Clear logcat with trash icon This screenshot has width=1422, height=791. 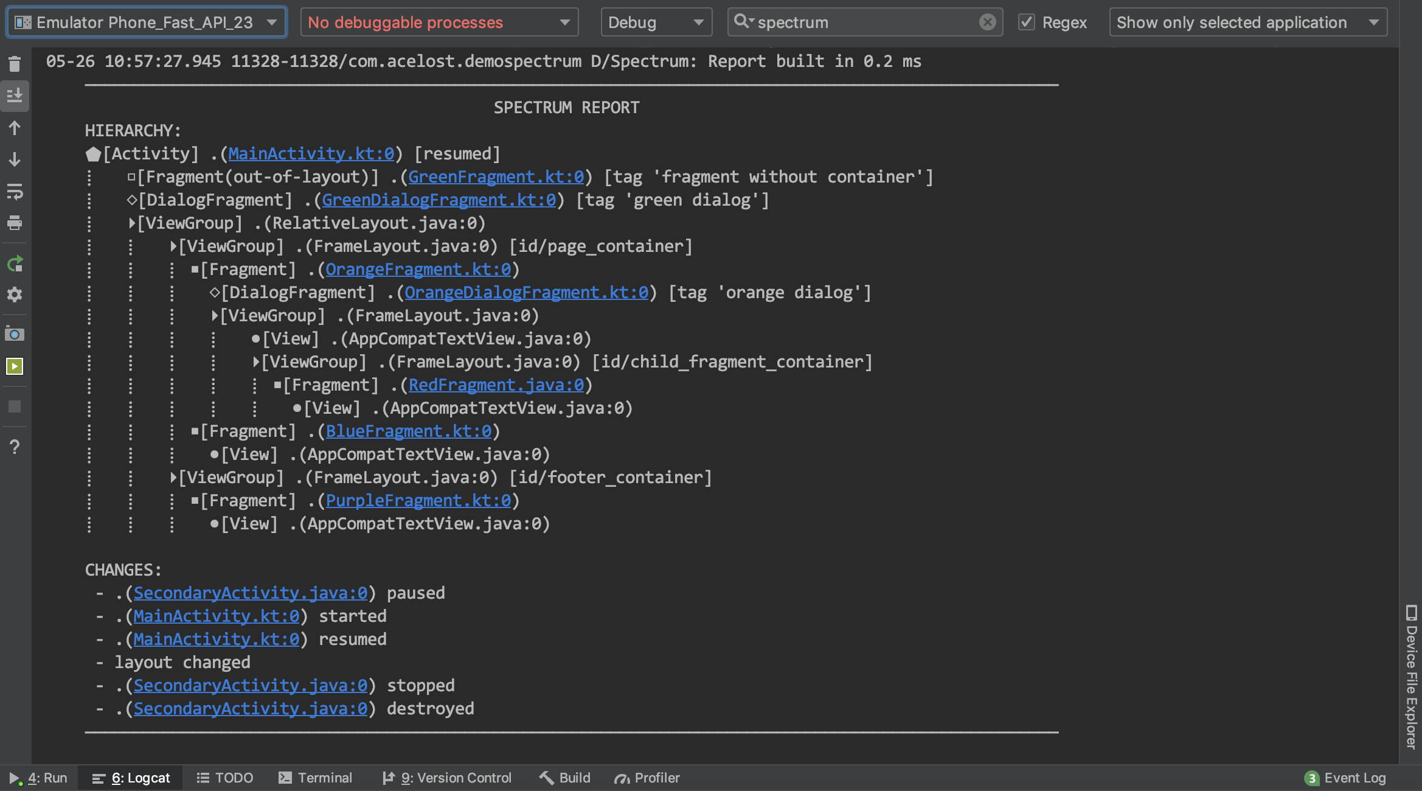click(x=15, y=63)
